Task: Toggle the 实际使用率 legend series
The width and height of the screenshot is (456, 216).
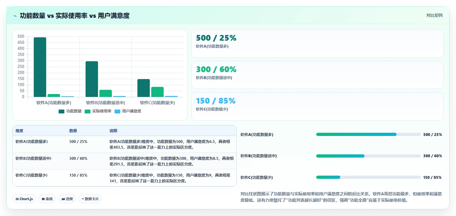Action: click(98, 111)
